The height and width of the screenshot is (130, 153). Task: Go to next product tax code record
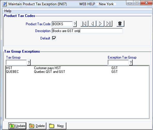pyautogui.click(x=100, y=24)
